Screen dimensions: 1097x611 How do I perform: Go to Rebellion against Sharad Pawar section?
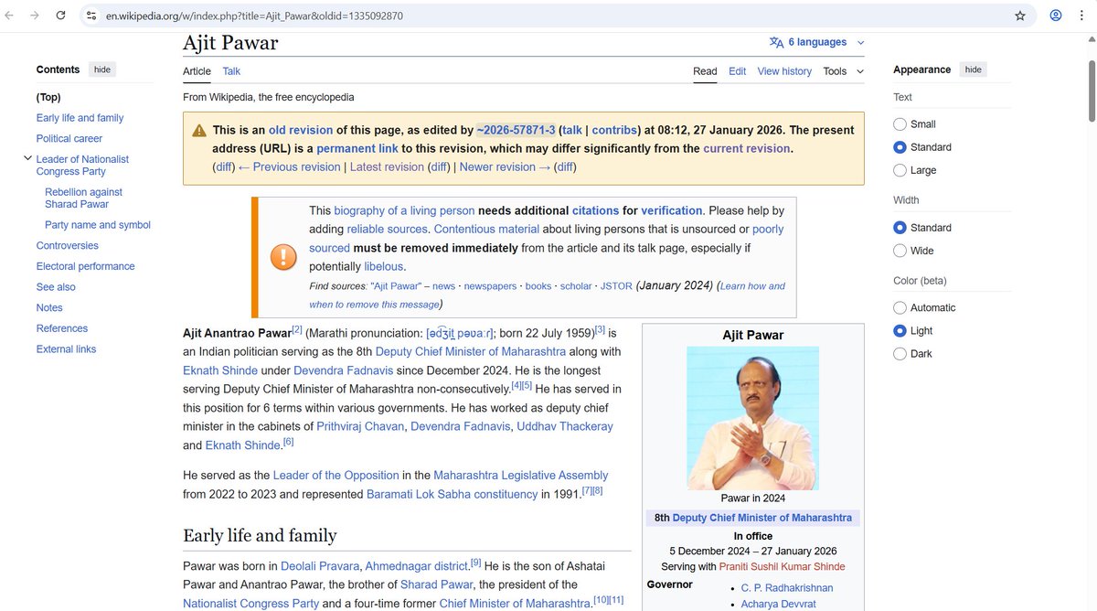click(x=83, y=198)
